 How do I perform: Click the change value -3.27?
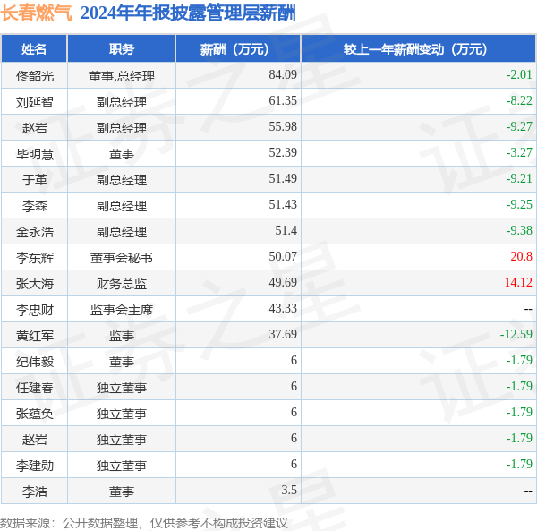click(x=519, y=153)
